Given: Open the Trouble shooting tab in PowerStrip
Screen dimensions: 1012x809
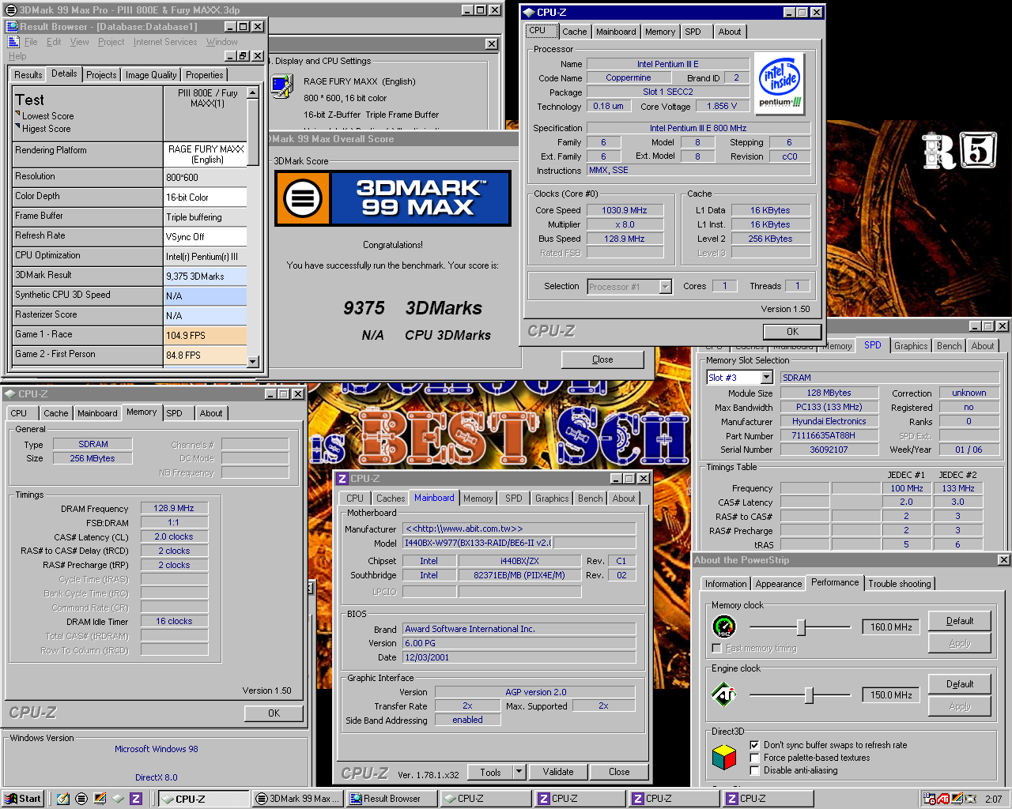Looking at the screenshot, I should pos(900,584).
